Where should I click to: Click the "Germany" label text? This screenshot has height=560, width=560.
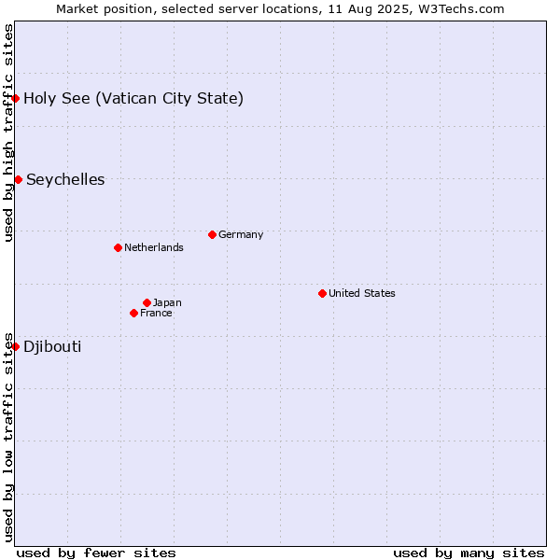point(241,234)
